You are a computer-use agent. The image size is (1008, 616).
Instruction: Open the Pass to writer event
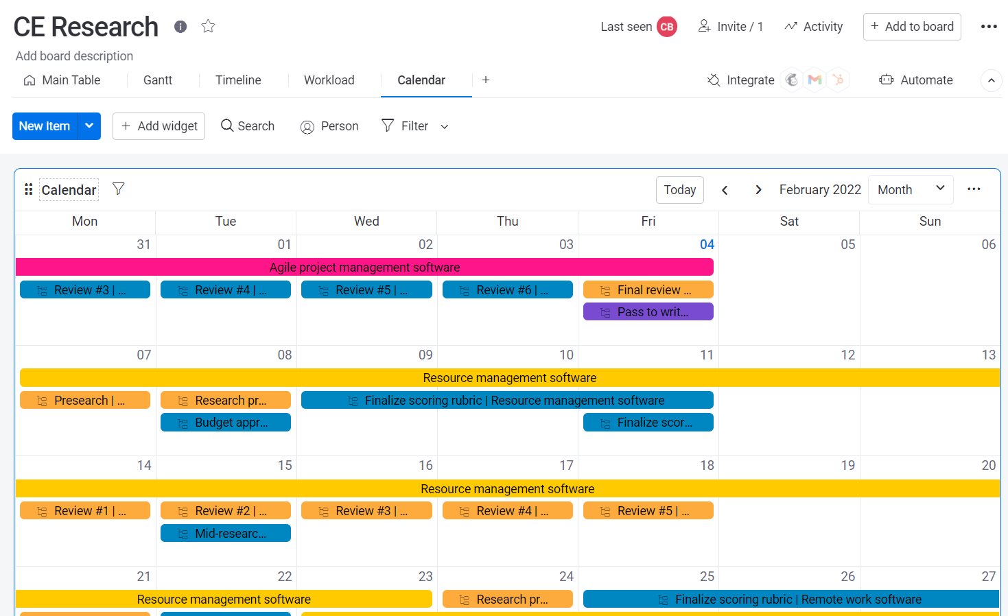tap(648, 311)
